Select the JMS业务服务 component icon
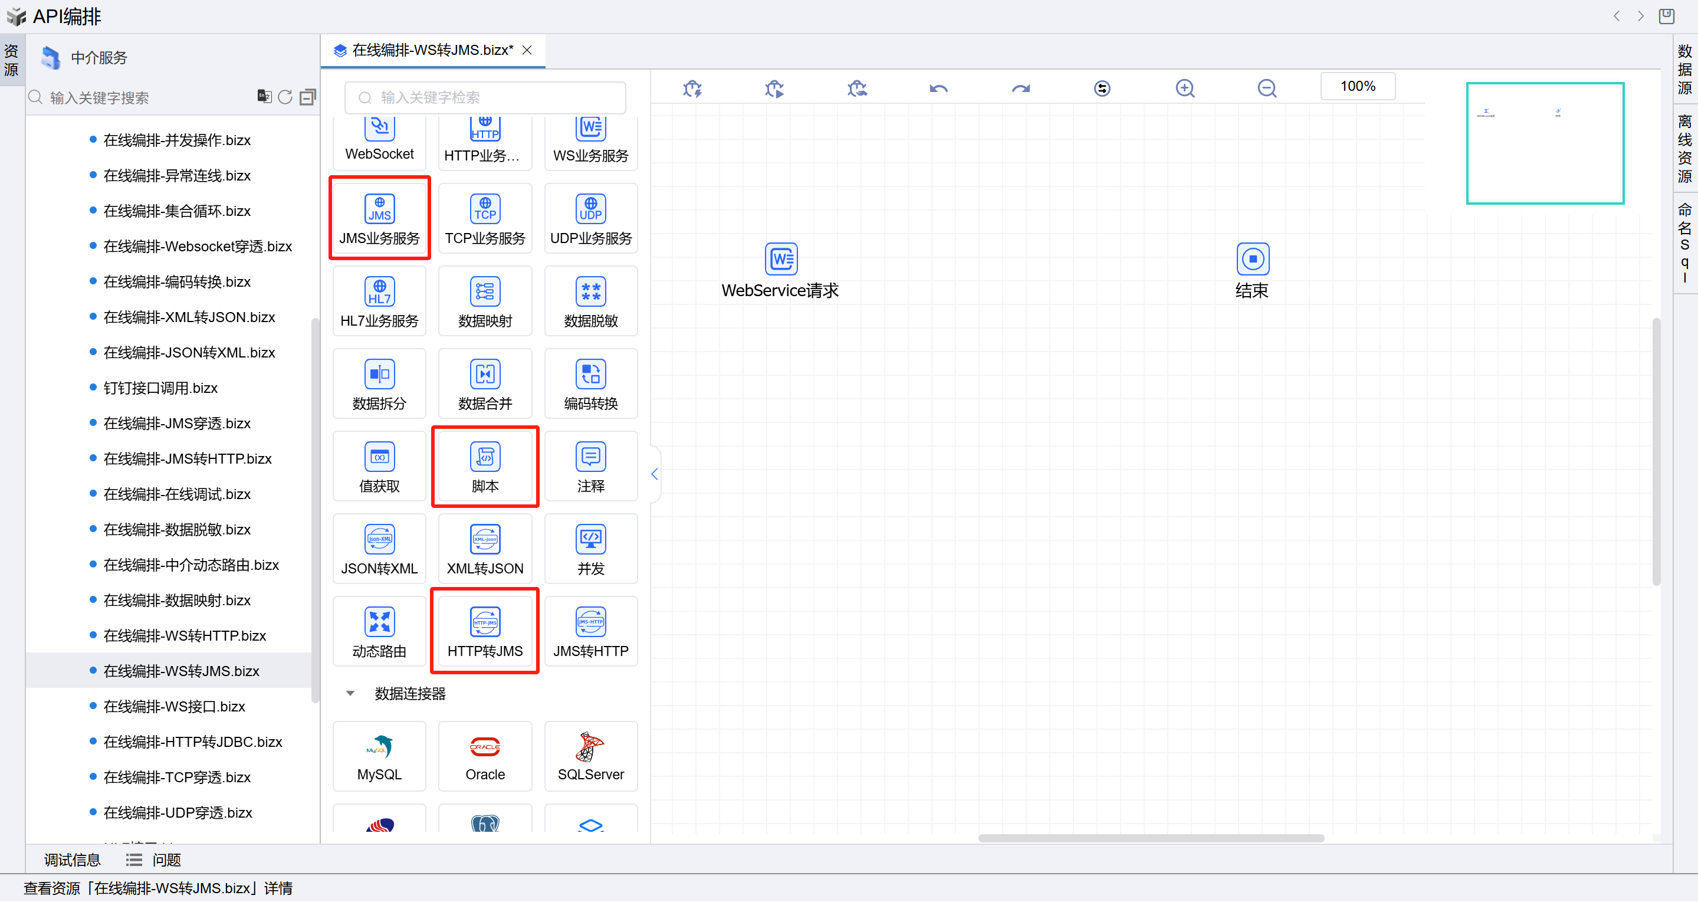This screenshot has width=1698, height=902. click(379, 209)
